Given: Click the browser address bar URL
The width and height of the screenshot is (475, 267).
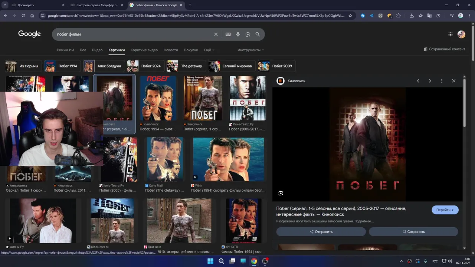Looking at the screenshot, I should (x=196, y=16).
